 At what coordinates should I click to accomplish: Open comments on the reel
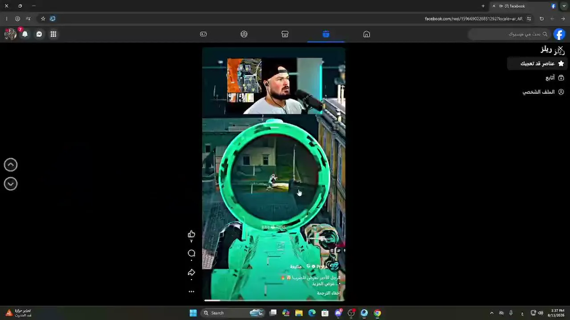pos(191,253)
